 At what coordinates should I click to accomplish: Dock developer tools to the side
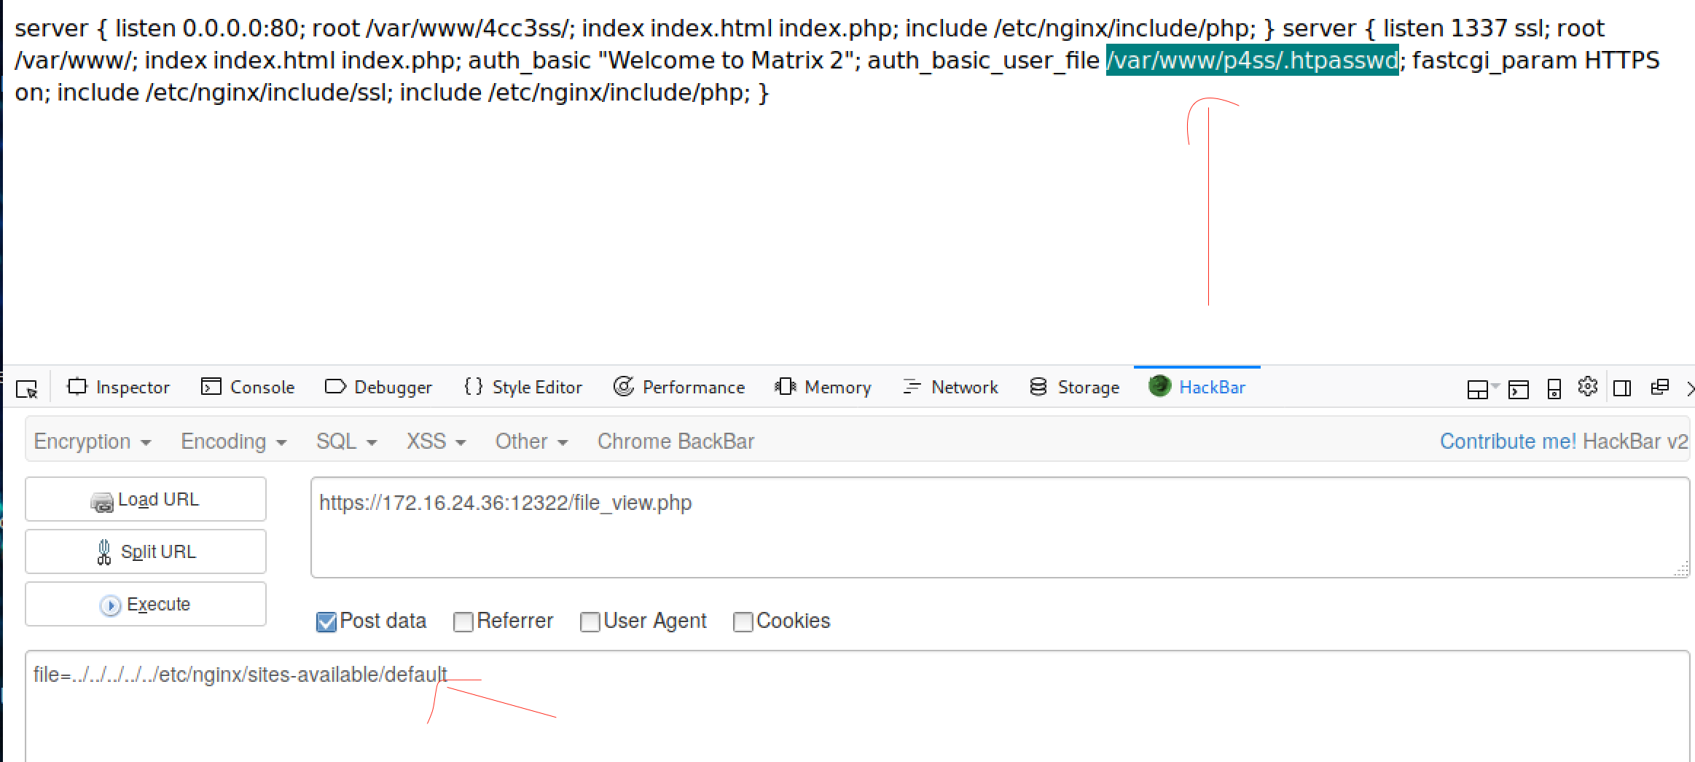tap(1622, 388)
